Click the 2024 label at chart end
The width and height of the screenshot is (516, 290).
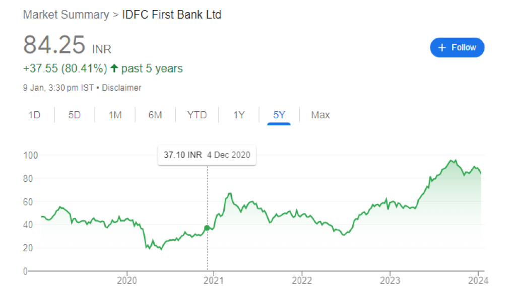pos(477,280)
